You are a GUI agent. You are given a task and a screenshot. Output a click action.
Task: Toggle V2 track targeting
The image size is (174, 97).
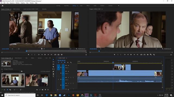pos(63,67)
